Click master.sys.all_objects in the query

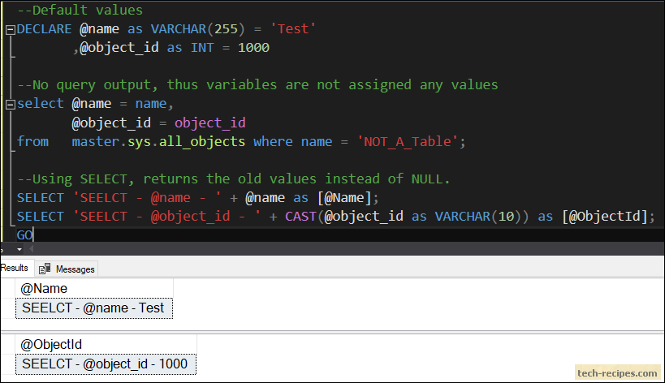[x=158, y=141]
